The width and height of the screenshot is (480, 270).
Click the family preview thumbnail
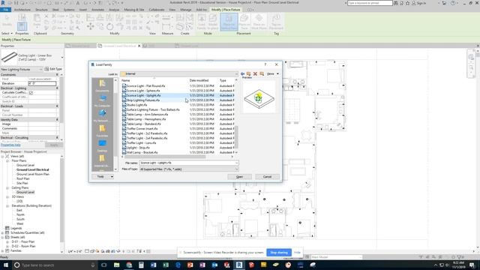[x=259, y=98]
